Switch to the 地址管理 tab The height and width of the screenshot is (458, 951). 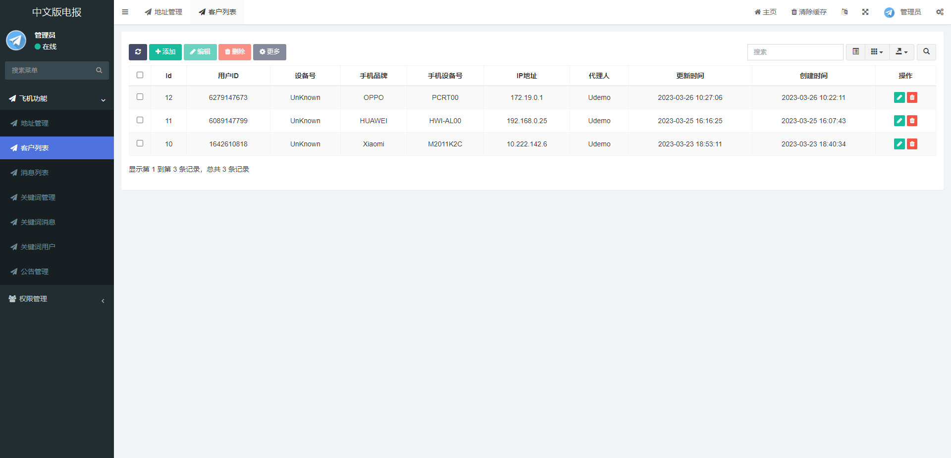tap(163, 12)
